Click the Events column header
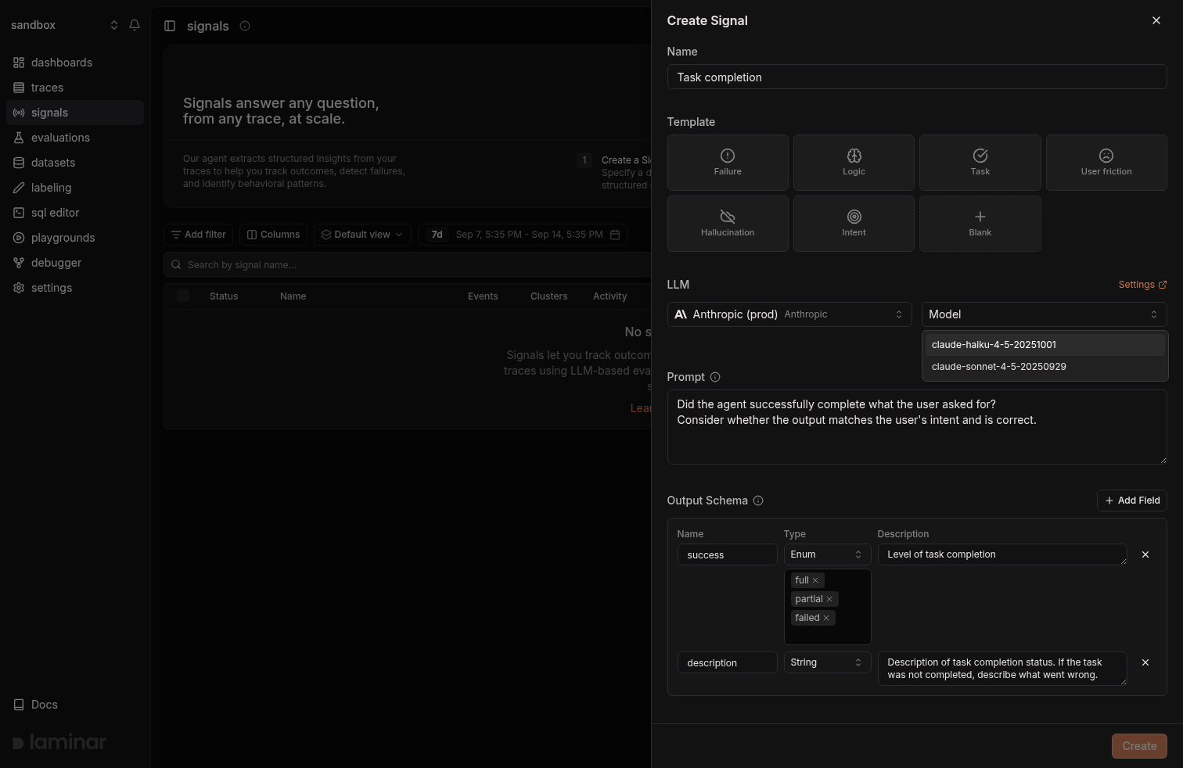Image resolution: width=1183 pixels, height=768 pixels. 483,296
